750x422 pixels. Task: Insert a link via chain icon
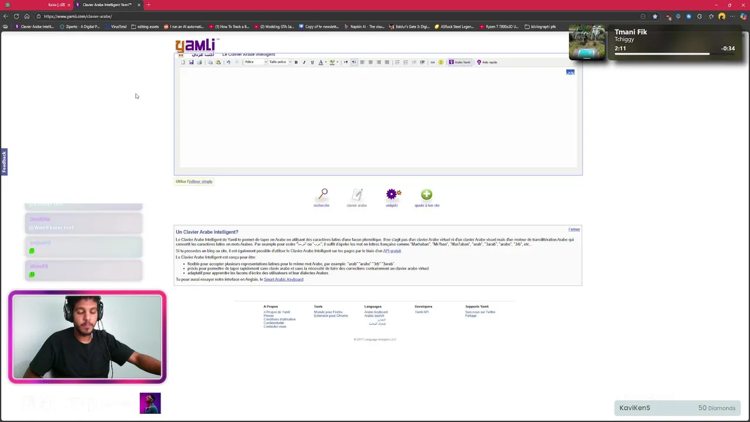432,62
